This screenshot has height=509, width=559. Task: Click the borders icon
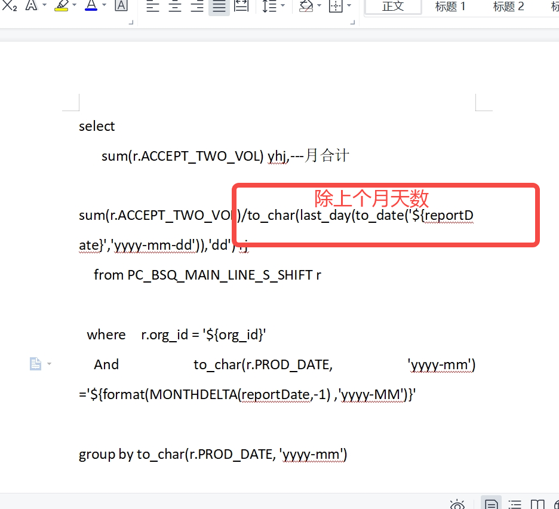(x=336, y=6)
